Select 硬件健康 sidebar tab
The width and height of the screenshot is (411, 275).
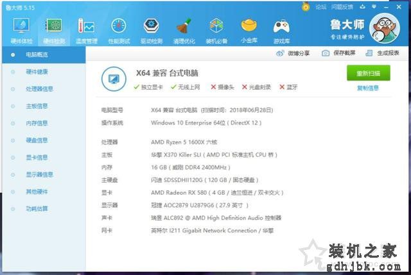pyautogui.click(x=44, y=72)
